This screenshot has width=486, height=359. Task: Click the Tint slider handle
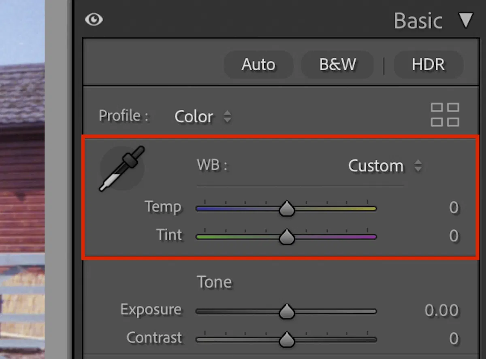287,237
